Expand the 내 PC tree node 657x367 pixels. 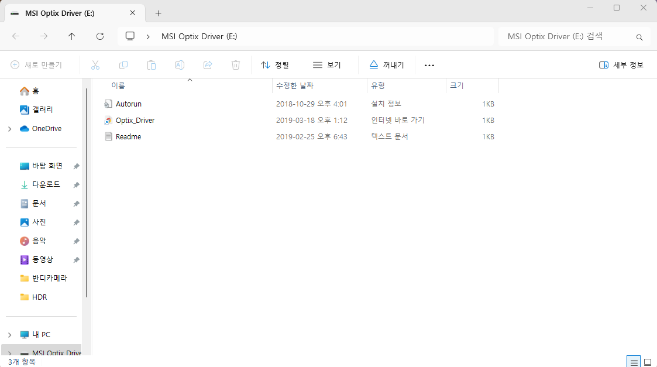[x=10, y=335]
